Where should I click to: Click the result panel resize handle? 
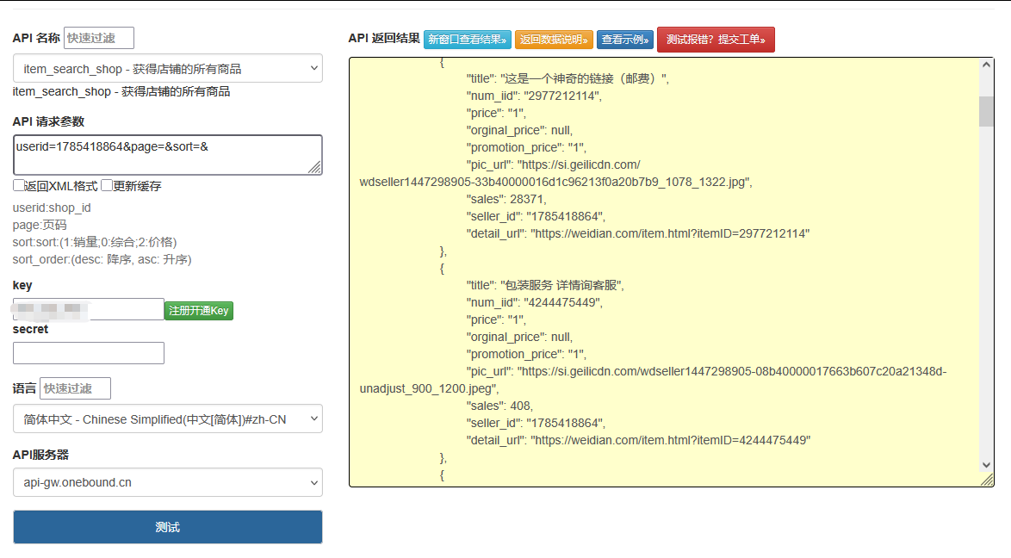tap(987, 480)
